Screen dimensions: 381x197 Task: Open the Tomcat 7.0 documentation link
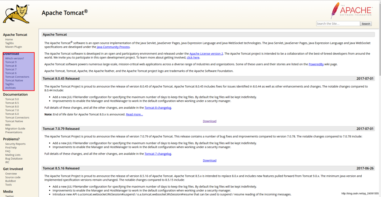[x=12, y=110]
